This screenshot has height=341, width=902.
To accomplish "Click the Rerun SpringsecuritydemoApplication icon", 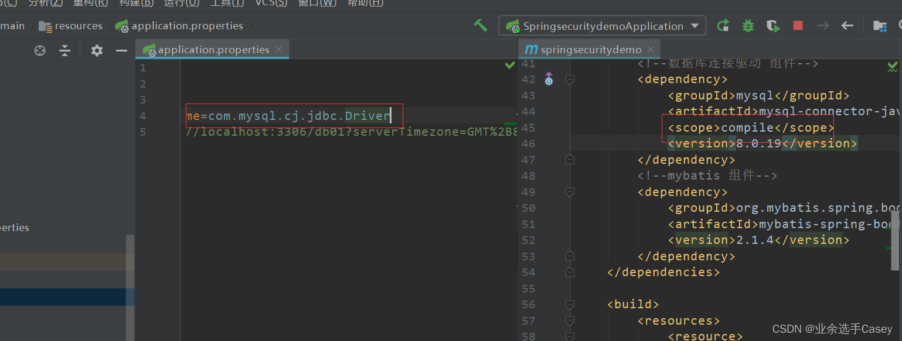I will pyautogui.click(x=723, y=26).
